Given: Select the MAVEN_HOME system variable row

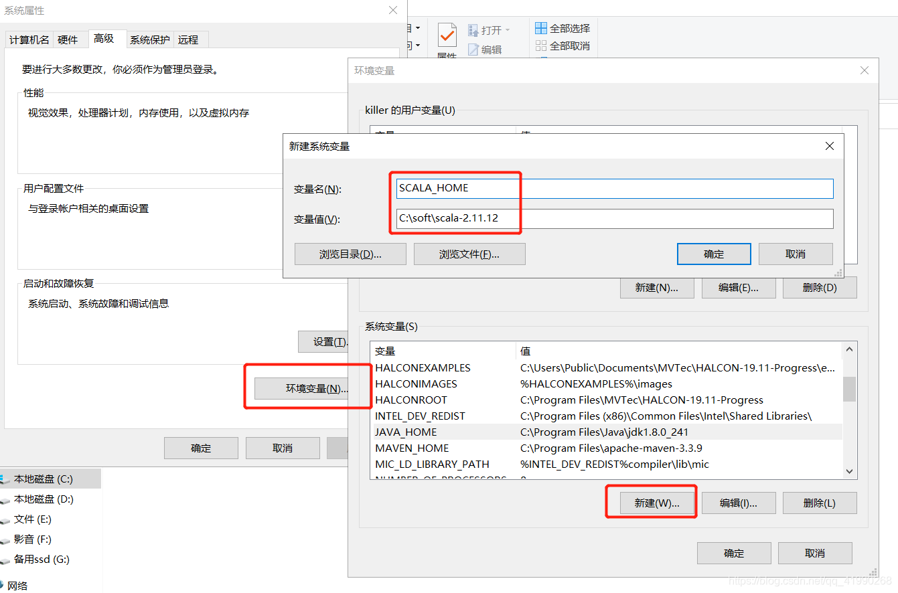Looking at the screenshot, I should point(606,448).
